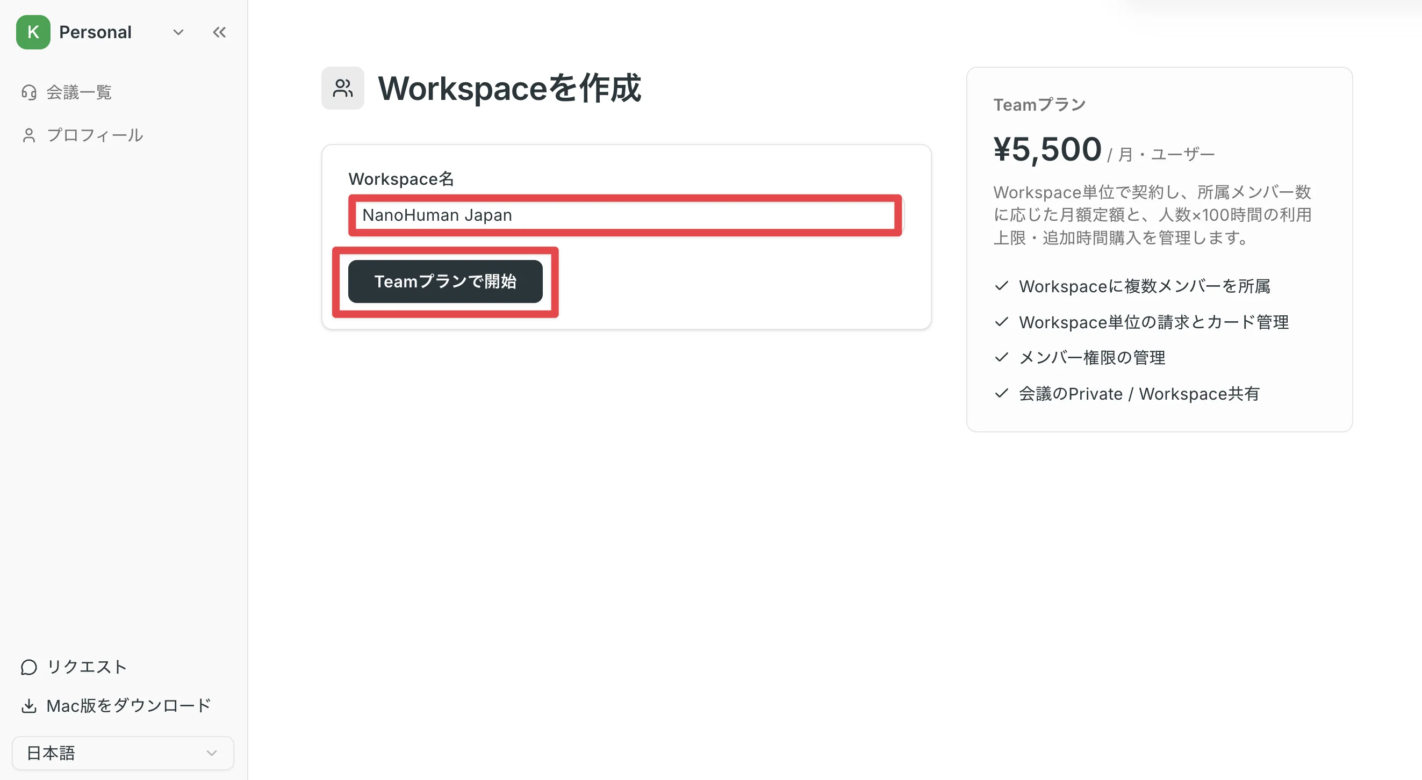Viewport: 1422px width, 780px height.
Task: Click the green K workspace avatar
Action: pos(33,32)
